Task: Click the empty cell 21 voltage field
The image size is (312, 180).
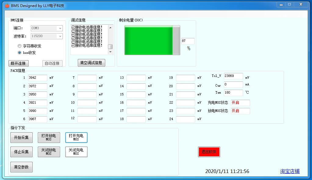Action: pyautogui.click(x=185, y=95)
